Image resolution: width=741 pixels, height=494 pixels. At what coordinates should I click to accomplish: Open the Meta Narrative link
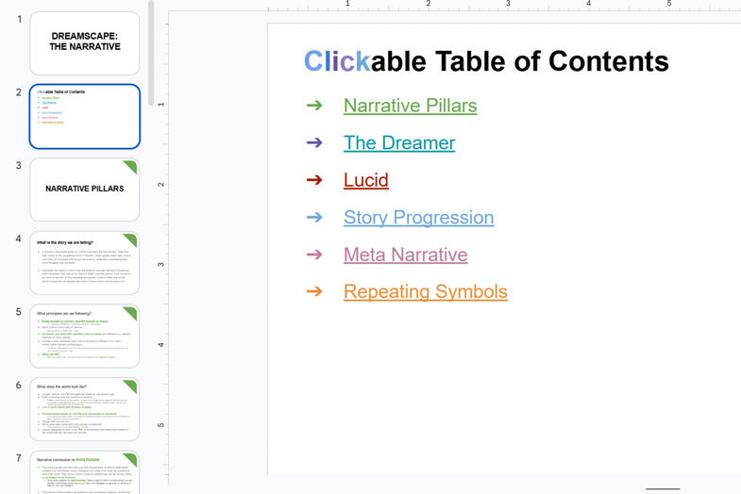point(405,255)
